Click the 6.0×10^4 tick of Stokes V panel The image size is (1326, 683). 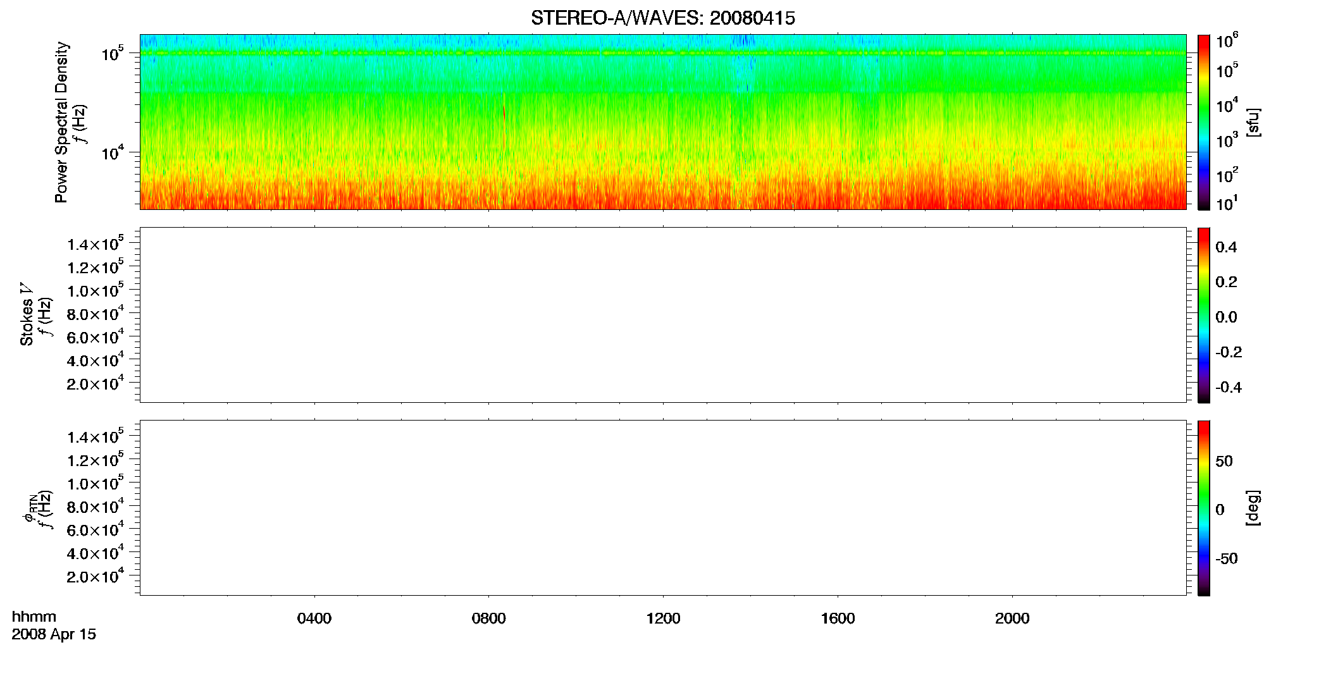coord(95,336)
